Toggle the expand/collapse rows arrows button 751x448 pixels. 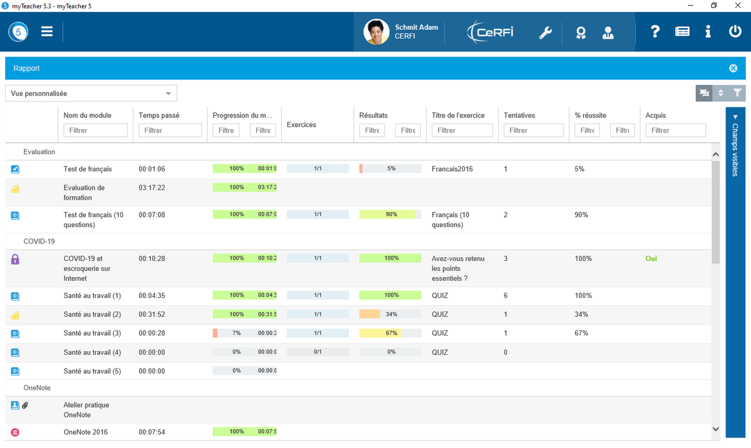[x=720, y=93]
